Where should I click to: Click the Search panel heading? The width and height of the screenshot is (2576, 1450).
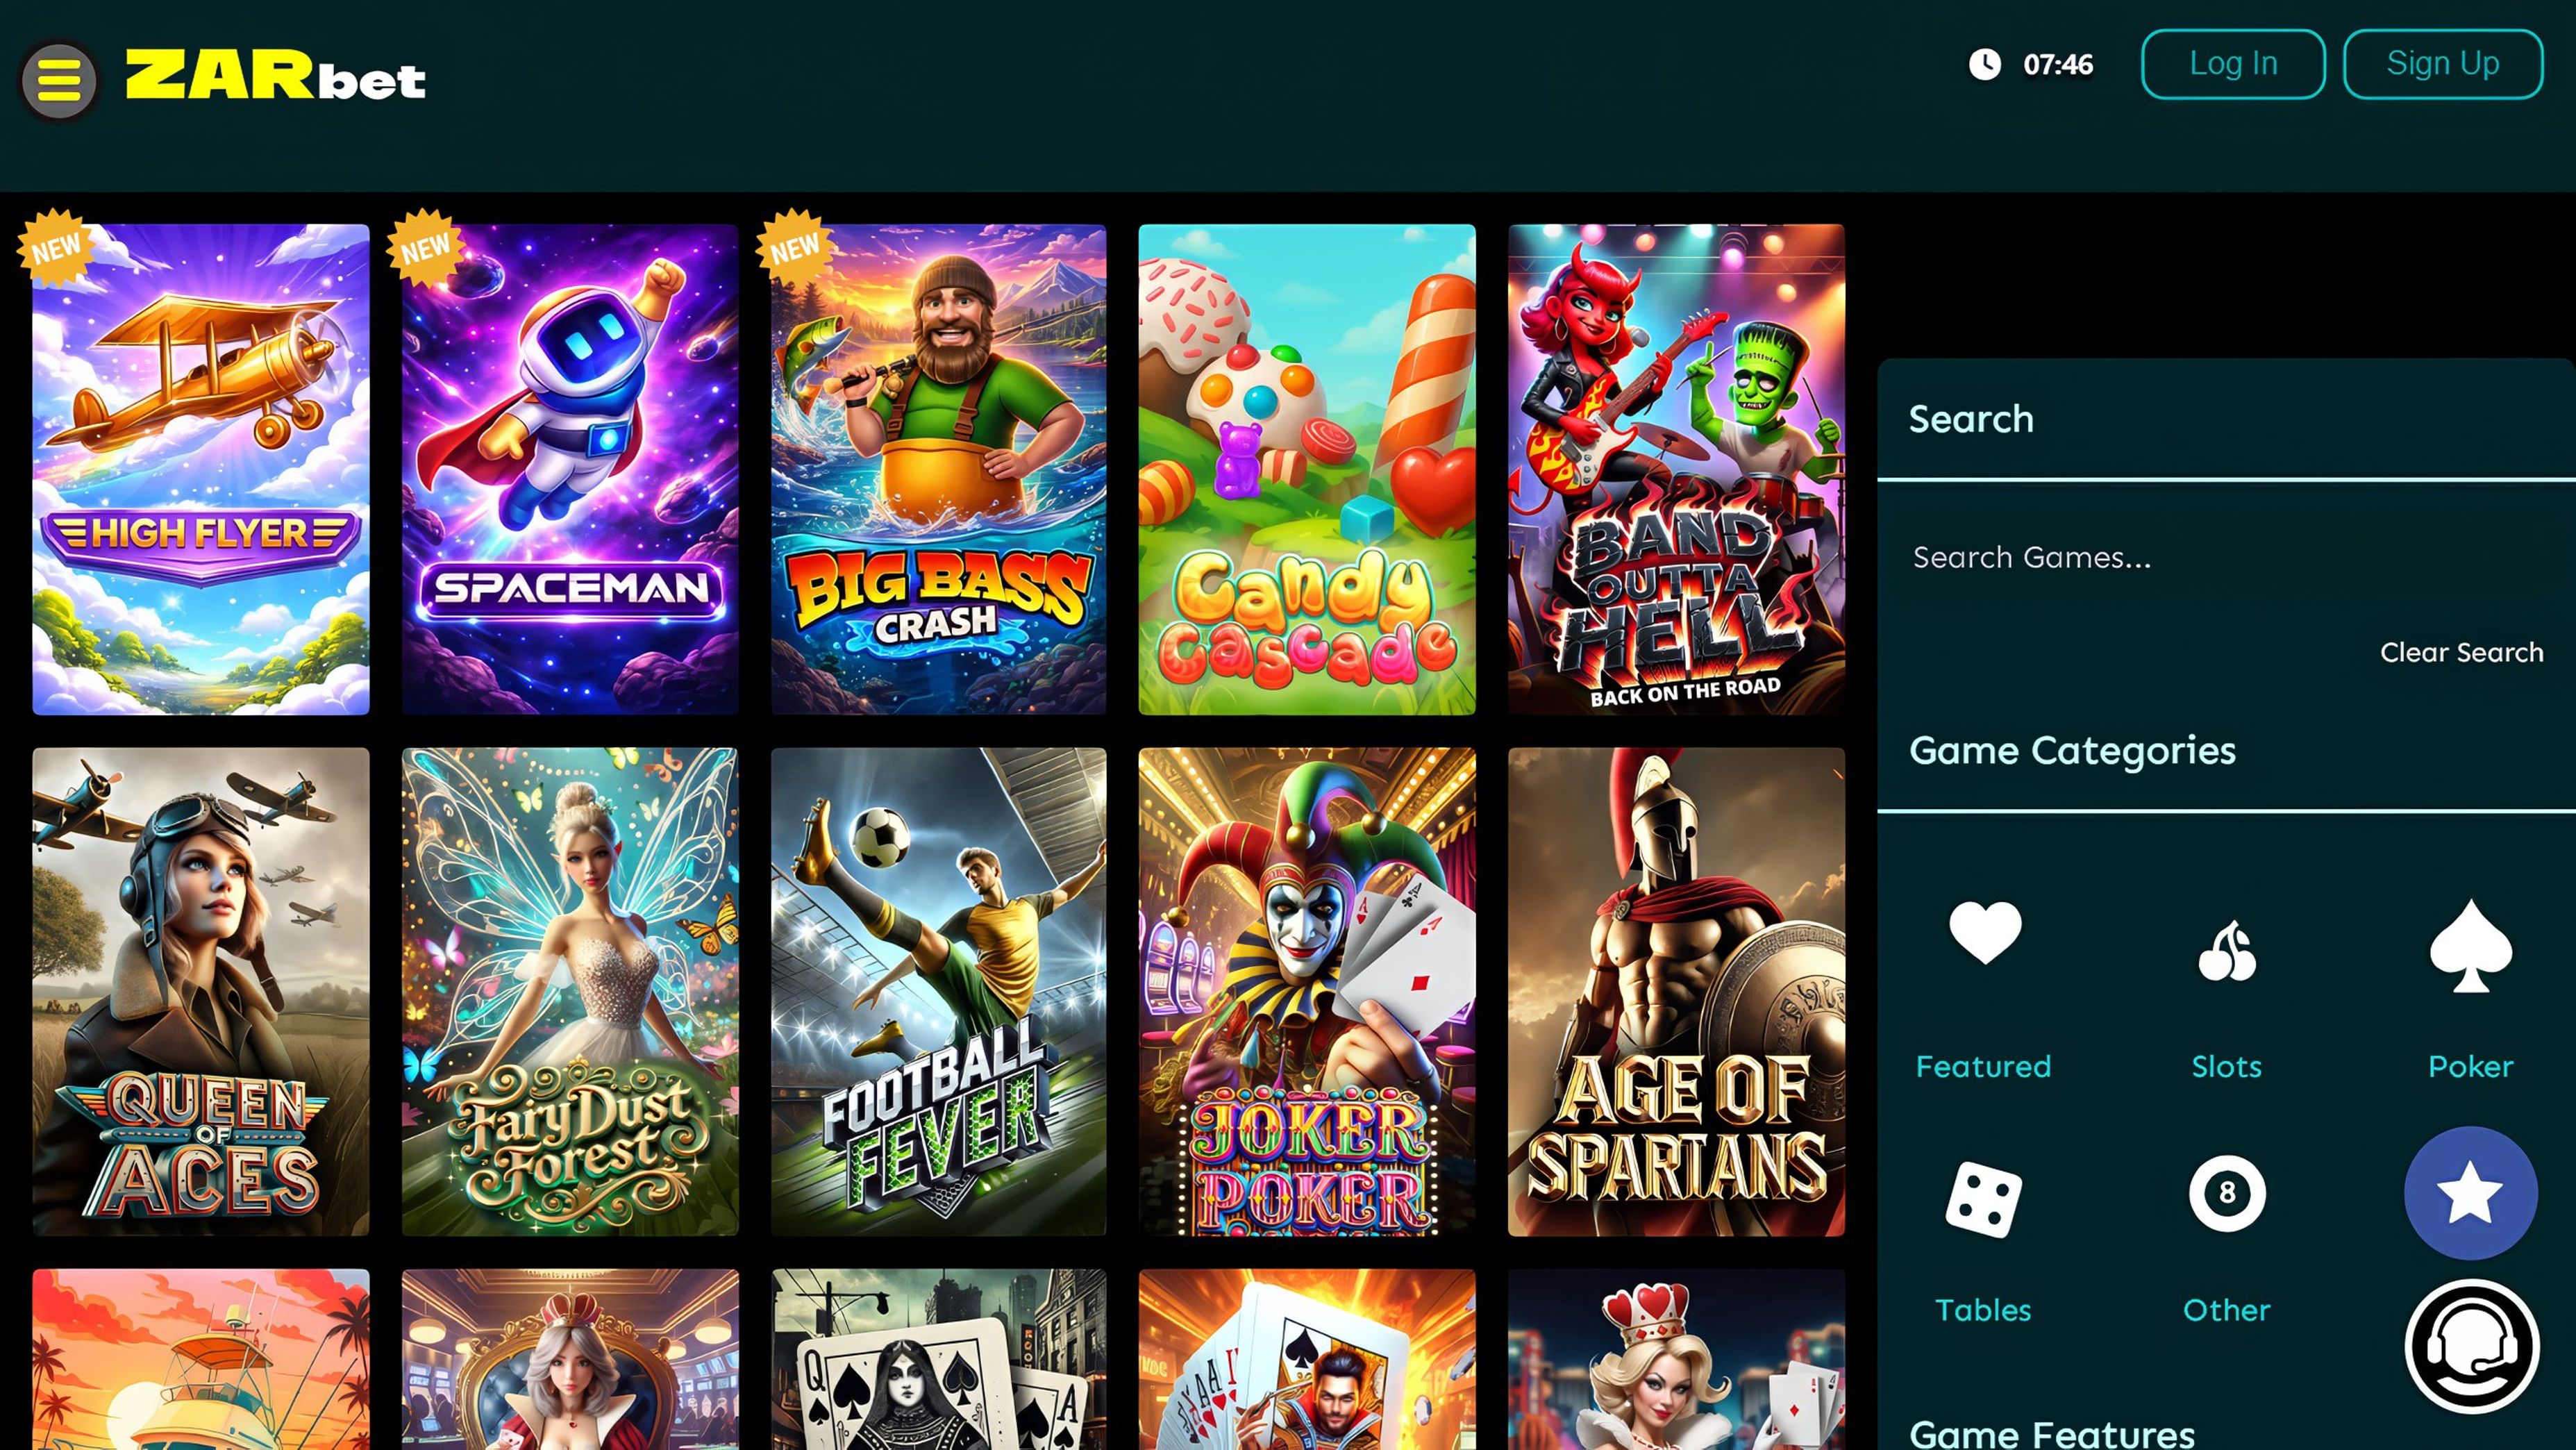(1971, 419)
